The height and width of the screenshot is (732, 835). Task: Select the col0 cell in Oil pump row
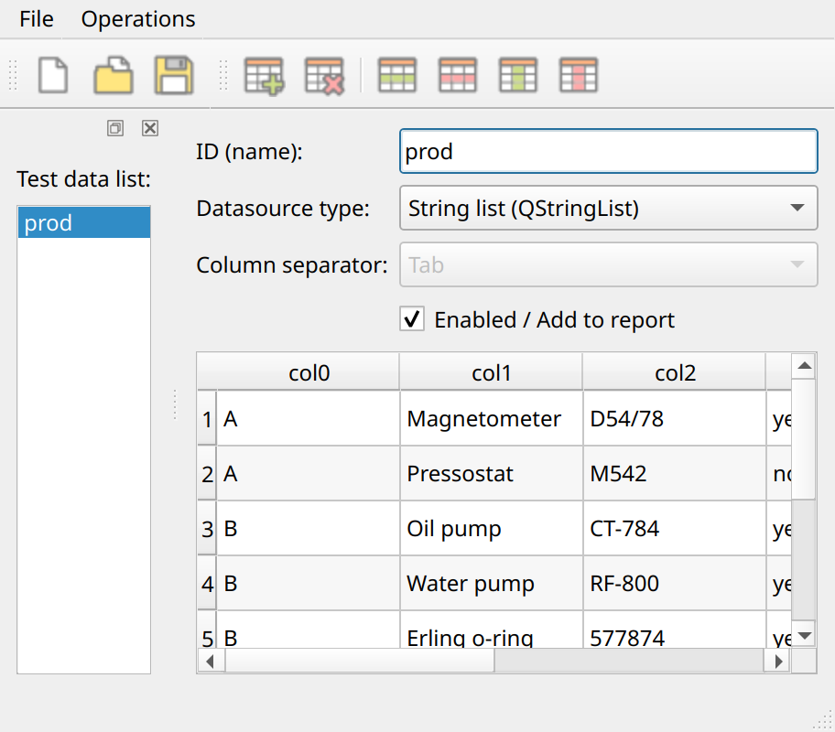[309, 528]
